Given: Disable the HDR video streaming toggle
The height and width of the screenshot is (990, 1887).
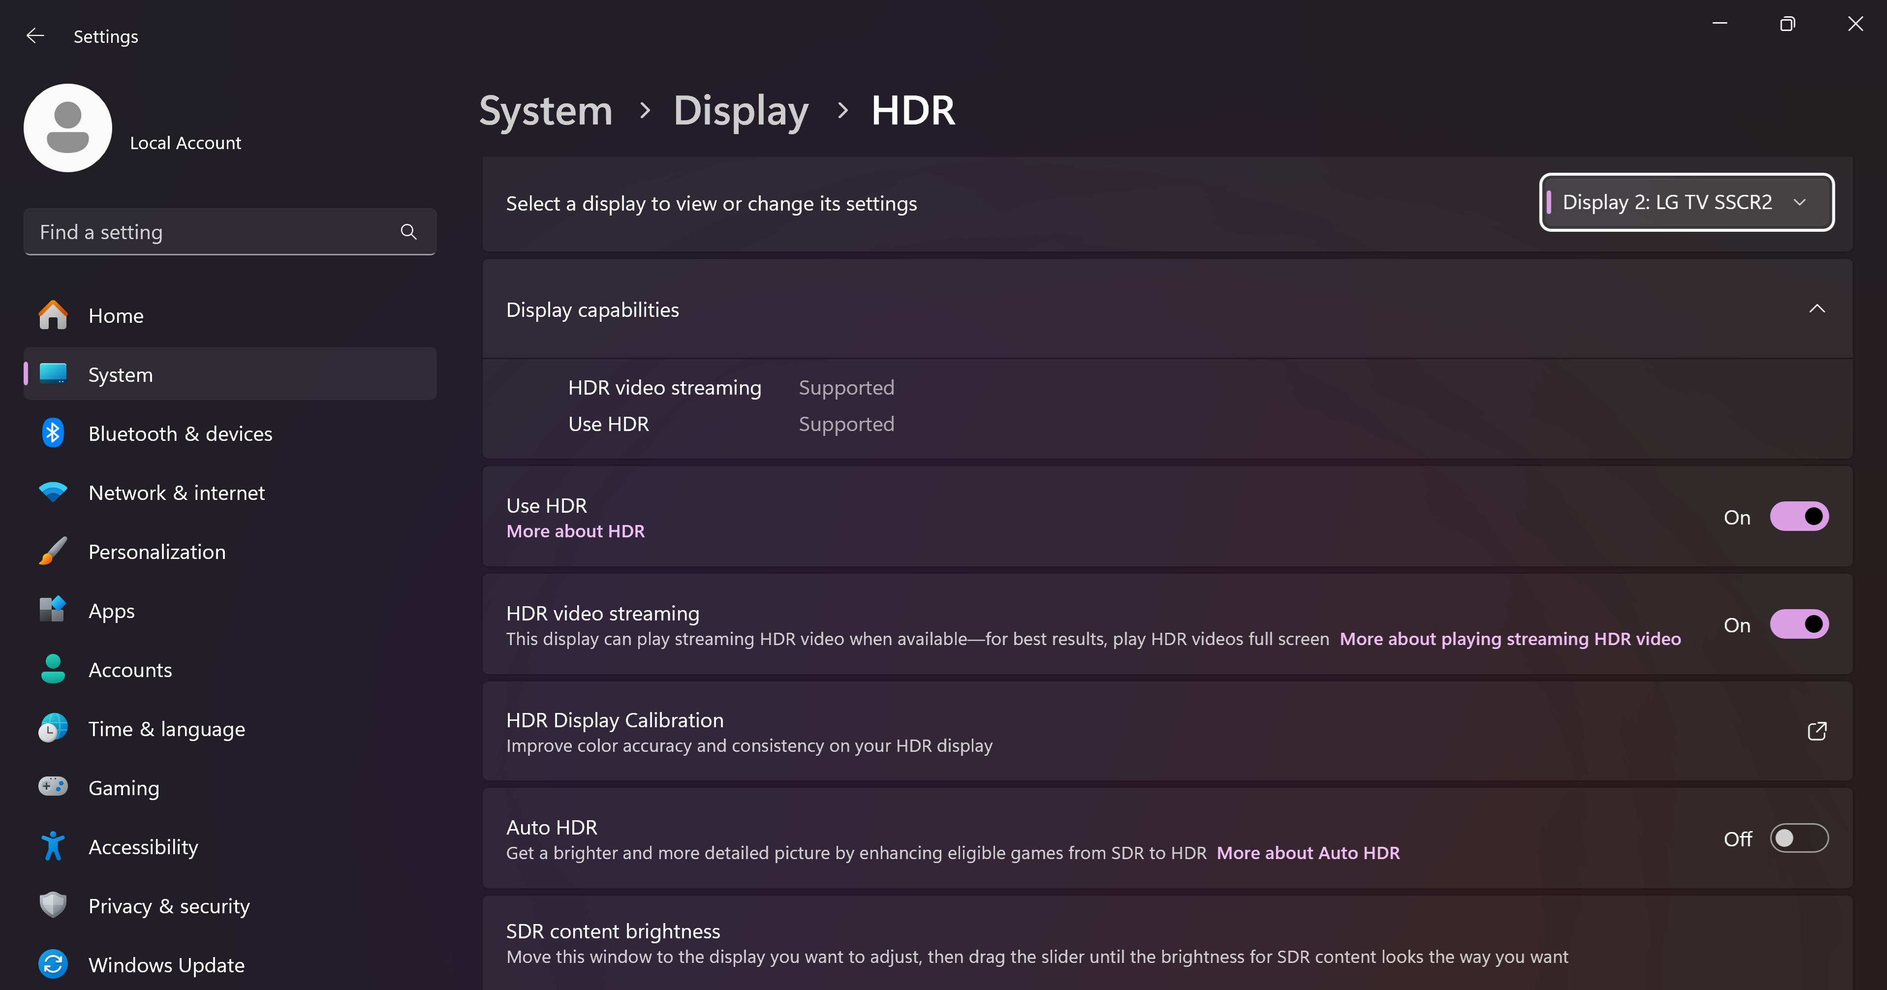Looking at the screenshot, I should (1798, 624).
